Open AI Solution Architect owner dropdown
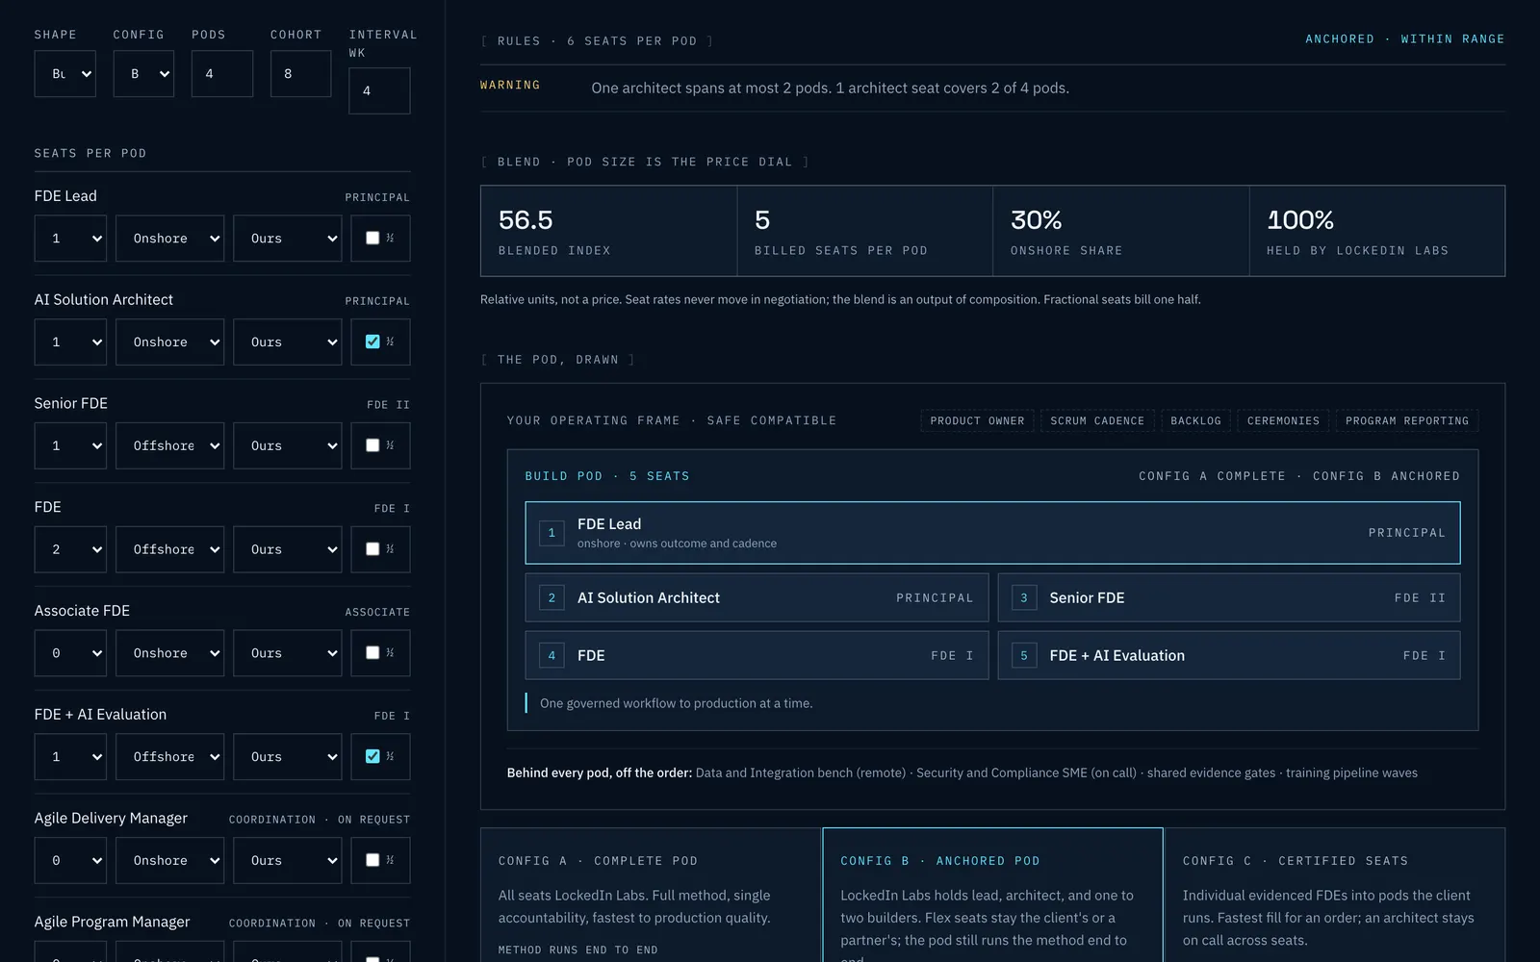The width and height of the screenshot is (1540, 962). click(288, 342)
